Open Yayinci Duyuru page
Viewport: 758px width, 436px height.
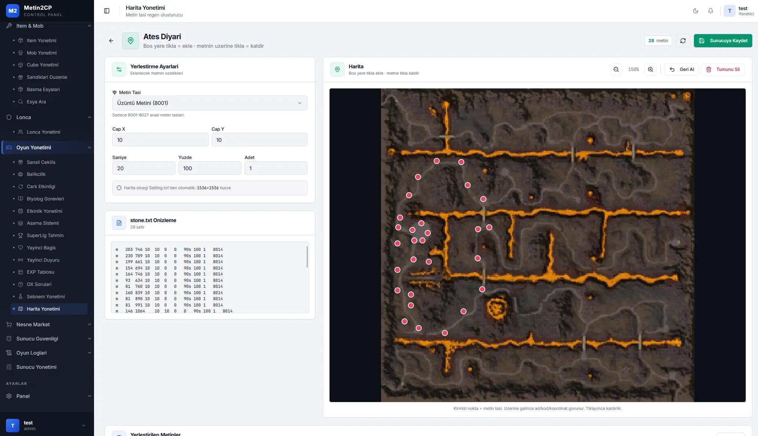[43, 260]
